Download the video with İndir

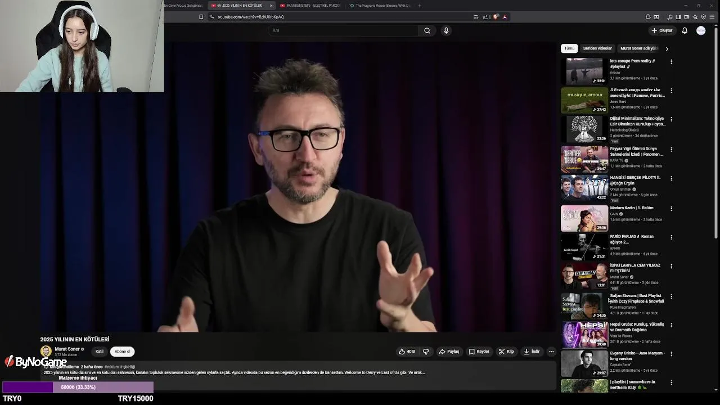[x=532, y=352]
